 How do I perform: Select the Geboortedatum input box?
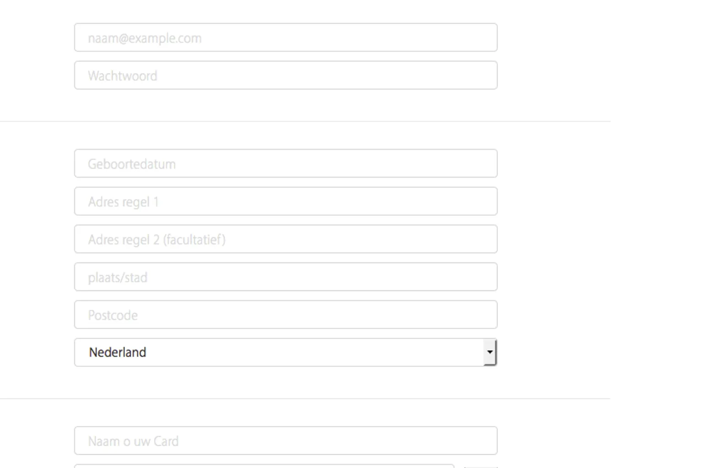coord(286,164)
